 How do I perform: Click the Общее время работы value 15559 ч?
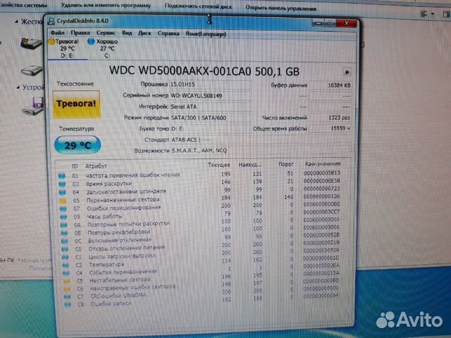click(x=330, y=128)
